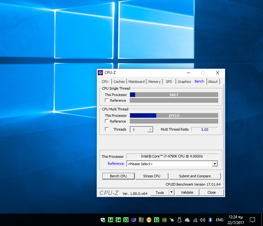This screenshot has height=226, width=263.
Task: Select the SPD tab
Action: click(x=169, y=82)
